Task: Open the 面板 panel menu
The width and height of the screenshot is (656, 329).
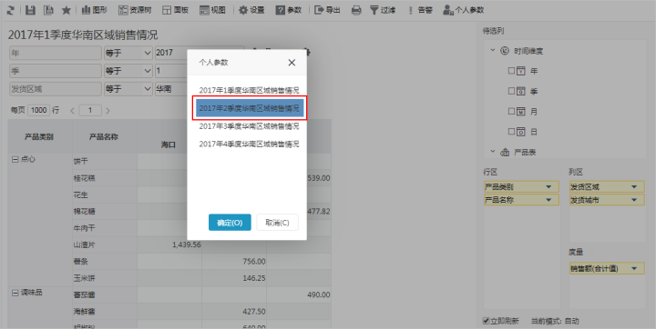Action: [175, 10]
